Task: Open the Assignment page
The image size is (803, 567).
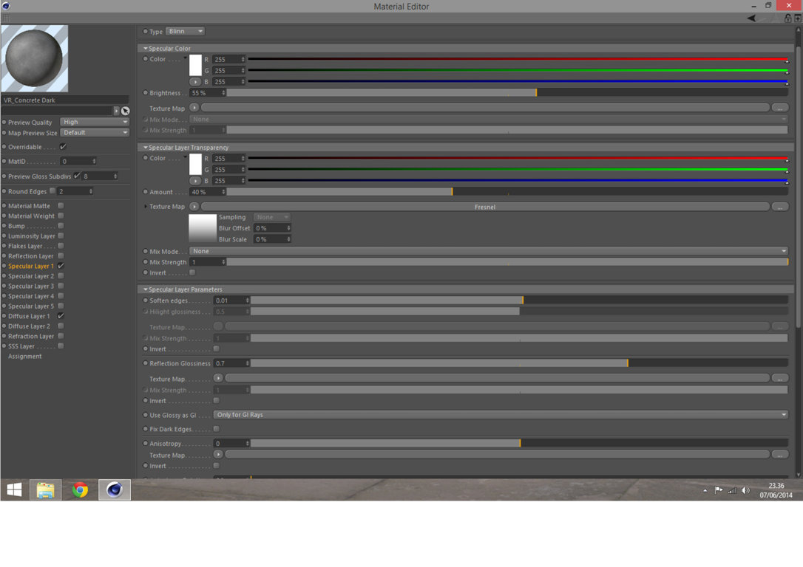Action: point(24,357)
